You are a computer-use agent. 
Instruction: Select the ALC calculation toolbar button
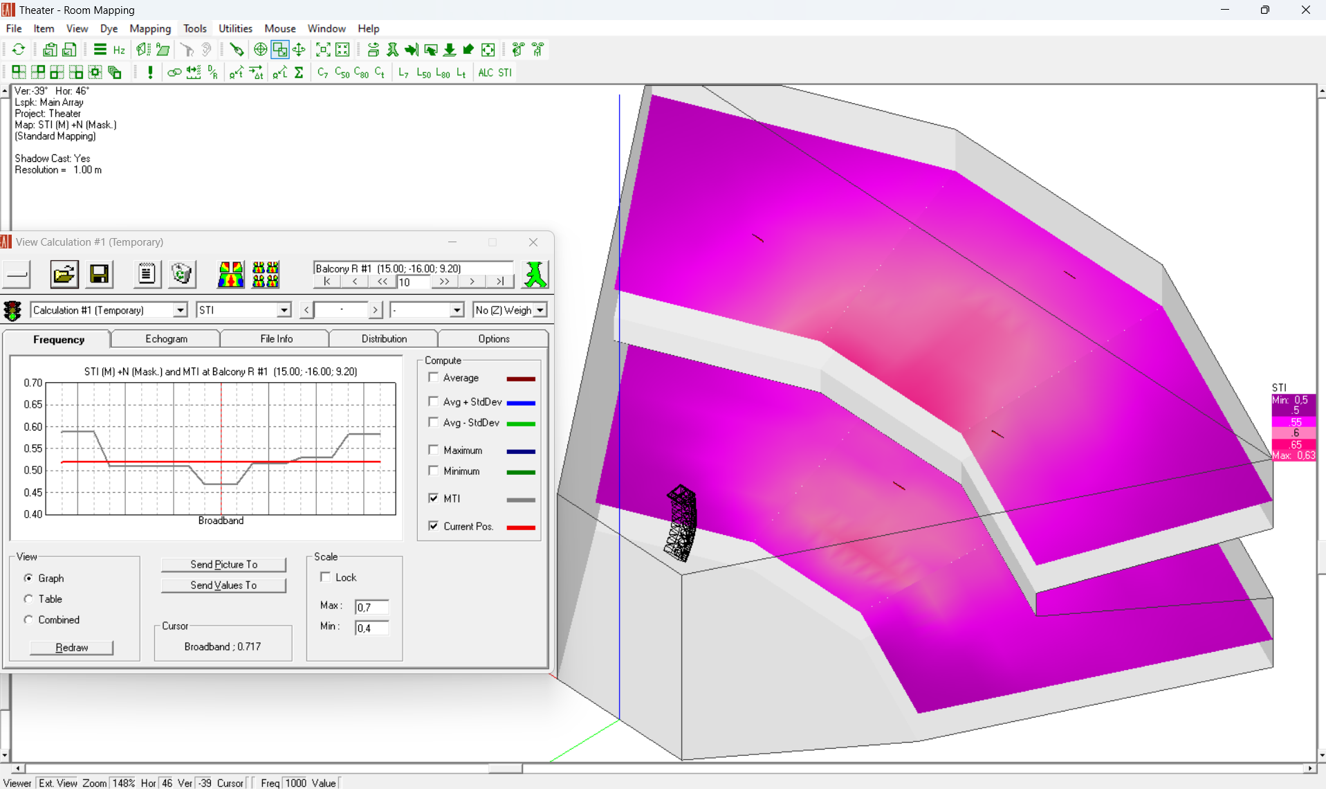(485, 73)
